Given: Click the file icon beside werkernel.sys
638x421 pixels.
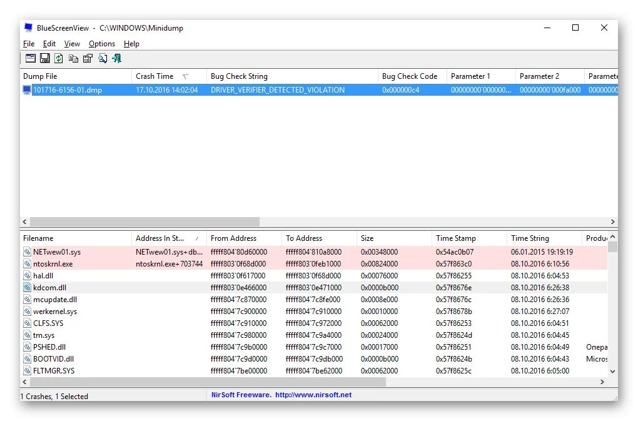Looking at the screenshot, I should 27,311.
